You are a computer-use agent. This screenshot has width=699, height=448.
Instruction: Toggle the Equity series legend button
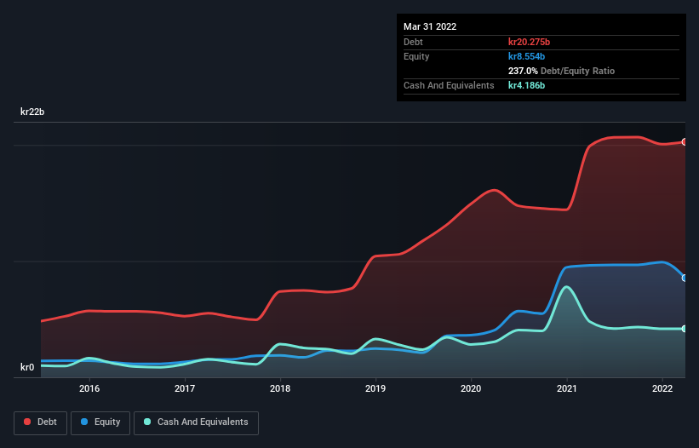click(100, 422)
